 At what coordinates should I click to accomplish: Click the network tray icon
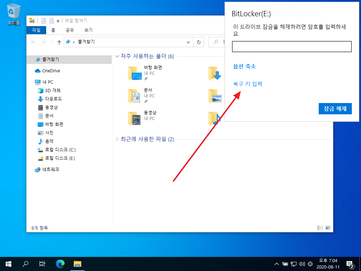point(294,264)
